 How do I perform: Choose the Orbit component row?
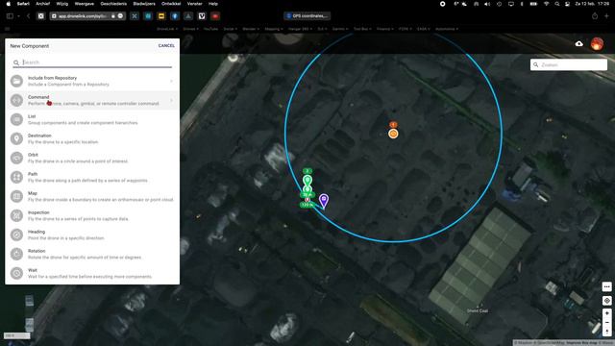92,158
